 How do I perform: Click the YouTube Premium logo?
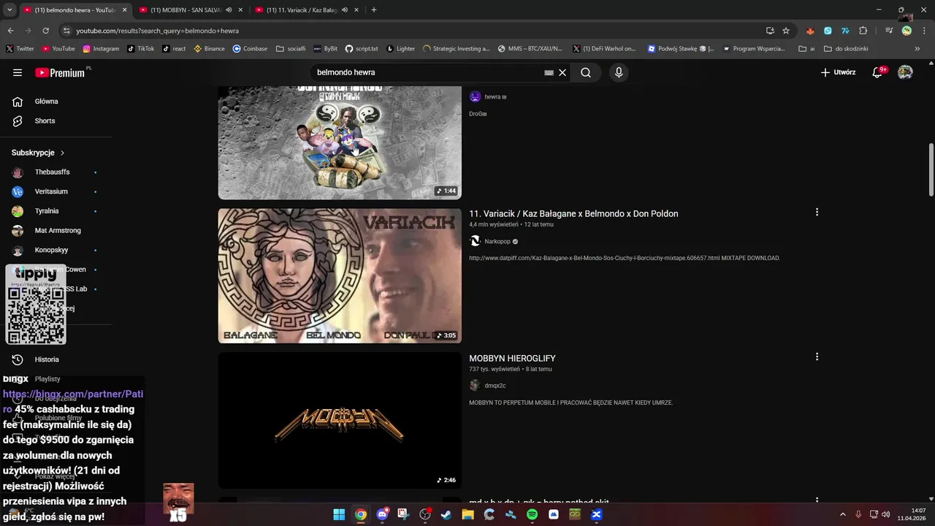click(x=61, y=72)
